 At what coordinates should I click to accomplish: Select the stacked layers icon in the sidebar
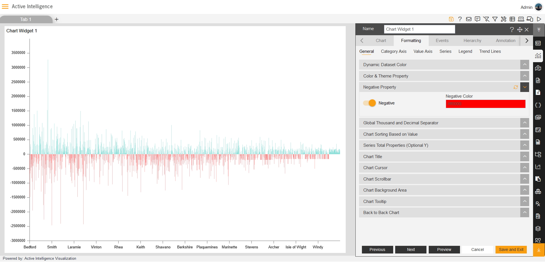(538, 229)
